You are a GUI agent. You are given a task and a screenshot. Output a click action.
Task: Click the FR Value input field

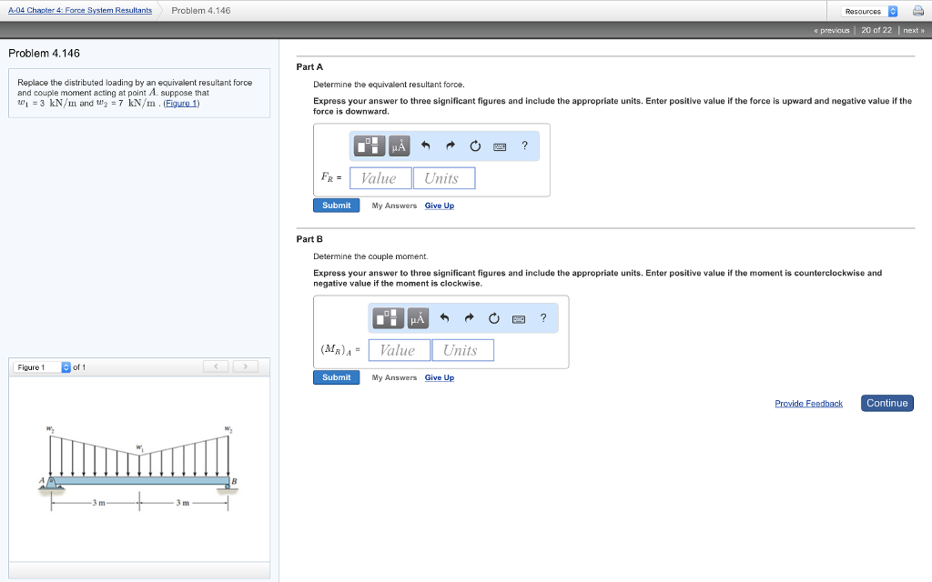click(x=380, y=178)
